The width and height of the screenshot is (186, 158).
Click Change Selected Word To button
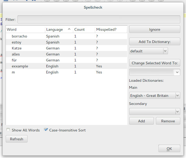pos(154,63)
